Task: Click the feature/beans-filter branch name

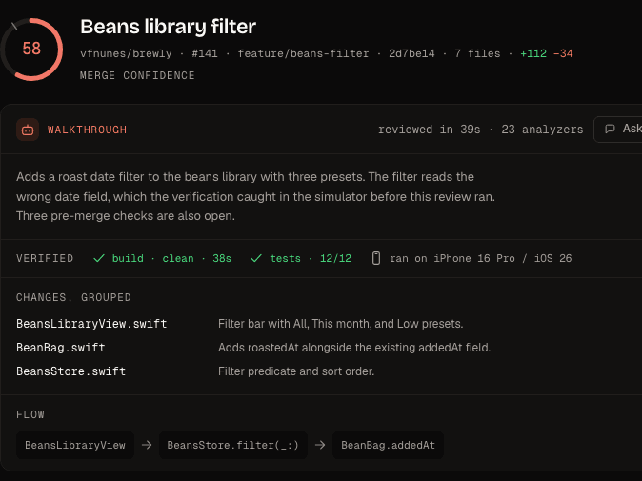Action: (x=304, y=53)
